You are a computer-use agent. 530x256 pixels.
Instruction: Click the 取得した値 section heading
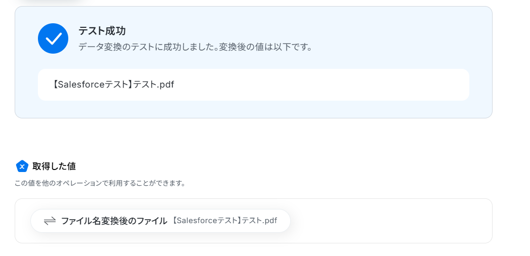[x=54, y=166]
